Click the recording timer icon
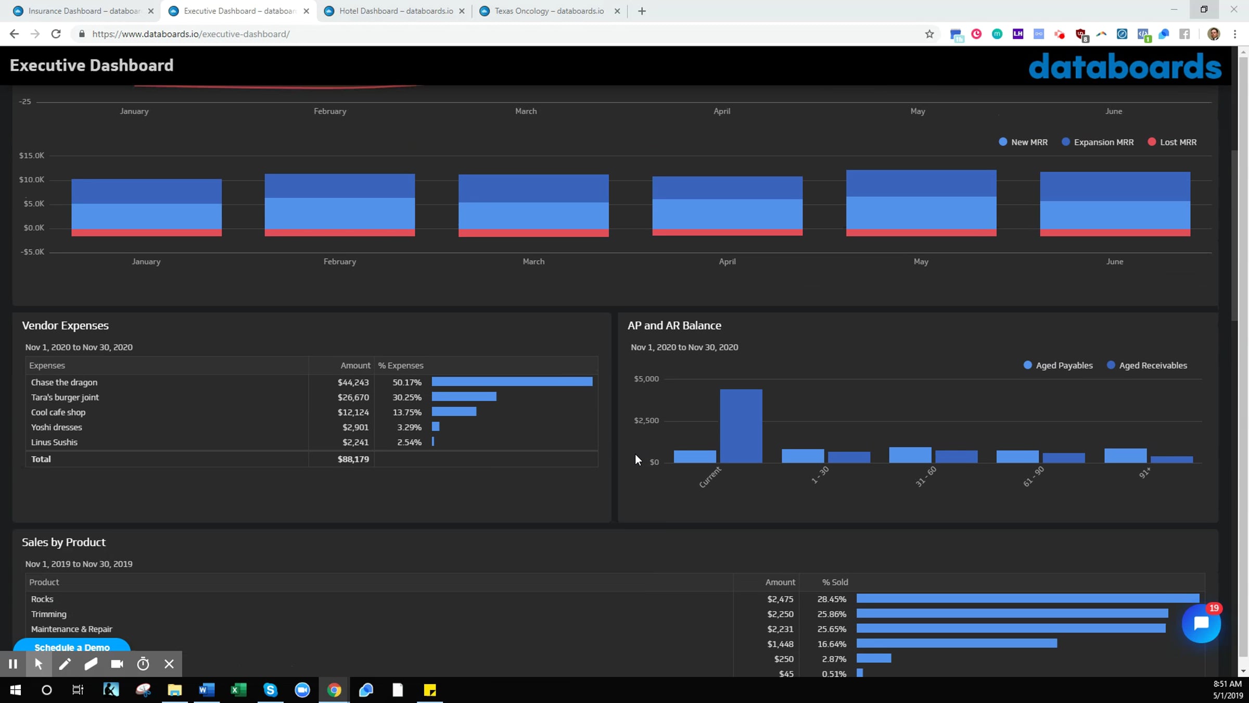The width and height of the screenshot is (1249, 703). [x=143, y=664]
